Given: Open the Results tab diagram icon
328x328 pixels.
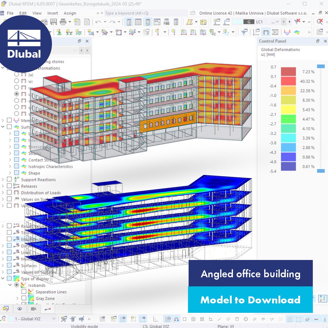Looking at the screenshot, I should tap(48, 309).
